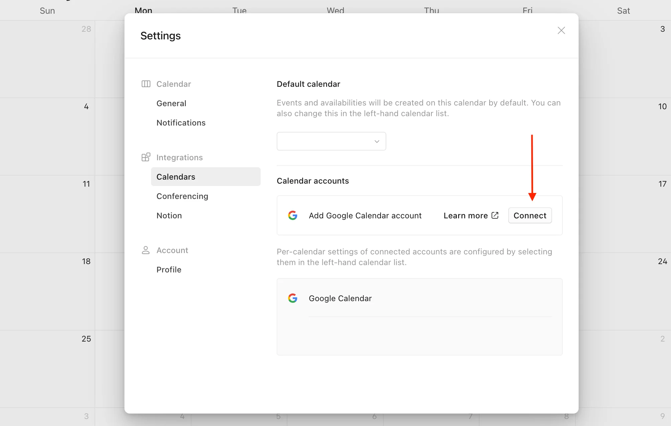The width and height of the screenshot is (671, 426).
Task: Click the Google Calendar account label
Action: tap(340, 298)
